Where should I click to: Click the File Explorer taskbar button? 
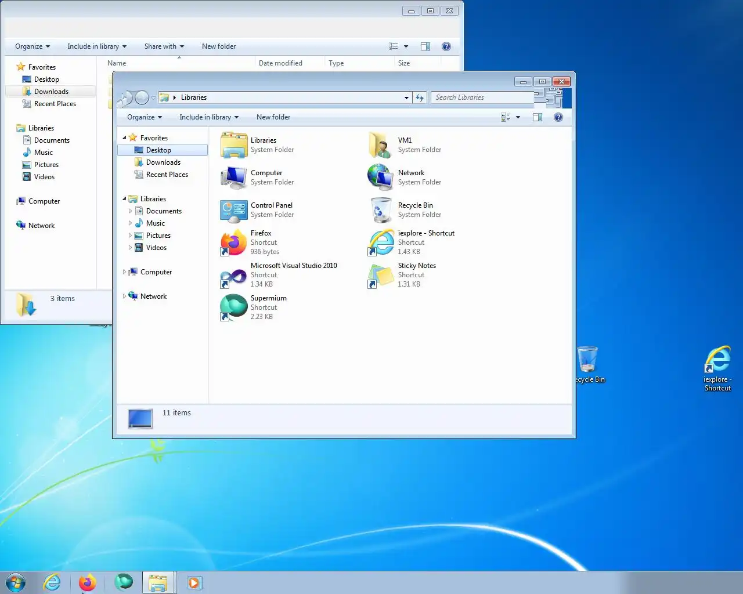click(158, 582)
